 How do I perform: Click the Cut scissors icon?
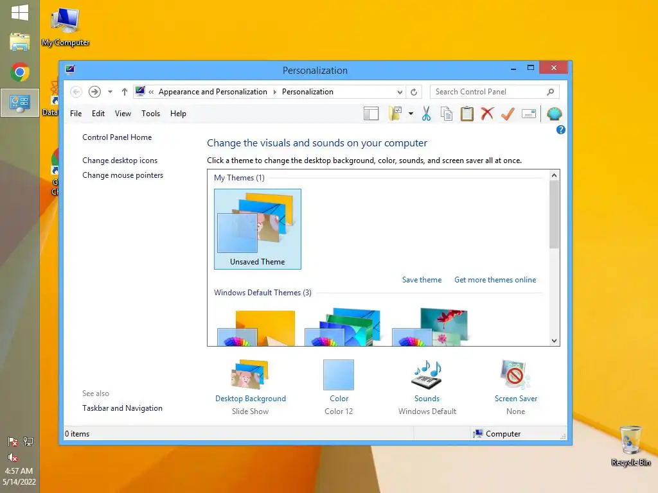(x=427, y=114)
